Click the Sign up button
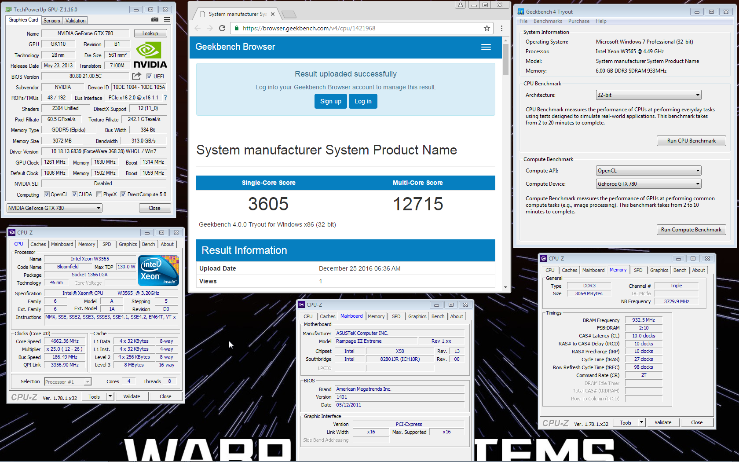 pyautogui.click(x=331, y=101)
